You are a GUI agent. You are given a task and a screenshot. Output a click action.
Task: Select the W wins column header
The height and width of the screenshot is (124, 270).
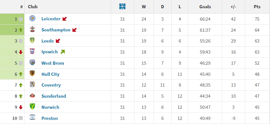144,7
